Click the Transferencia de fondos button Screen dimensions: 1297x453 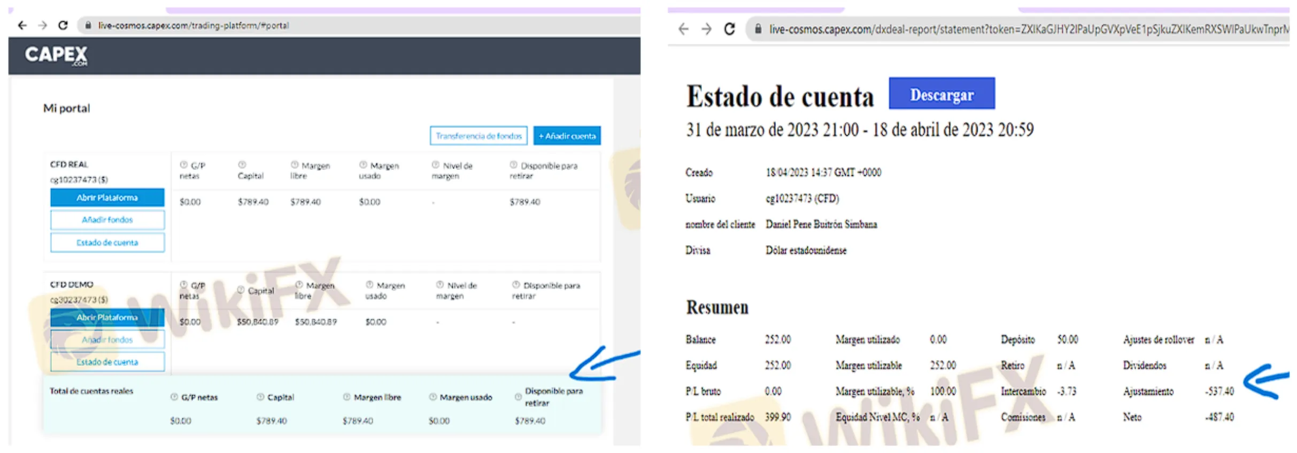click(478, 136)
